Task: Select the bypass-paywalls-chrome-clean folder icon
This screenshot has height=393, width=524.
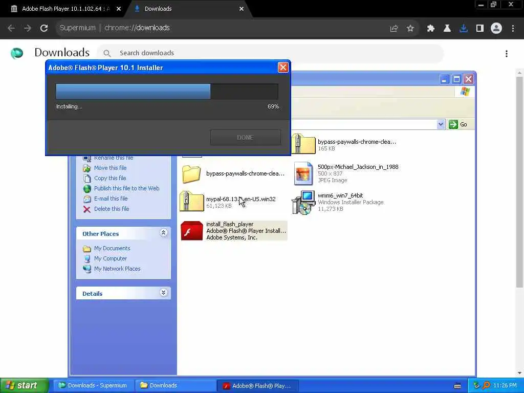Action: pyautogui.click(x=191, y=174)
